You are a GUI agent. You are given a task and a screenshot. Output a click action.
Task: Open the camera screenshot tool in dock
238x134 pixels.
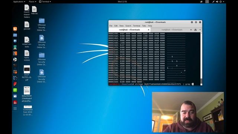pyautogui.click(x=15, y=96)
